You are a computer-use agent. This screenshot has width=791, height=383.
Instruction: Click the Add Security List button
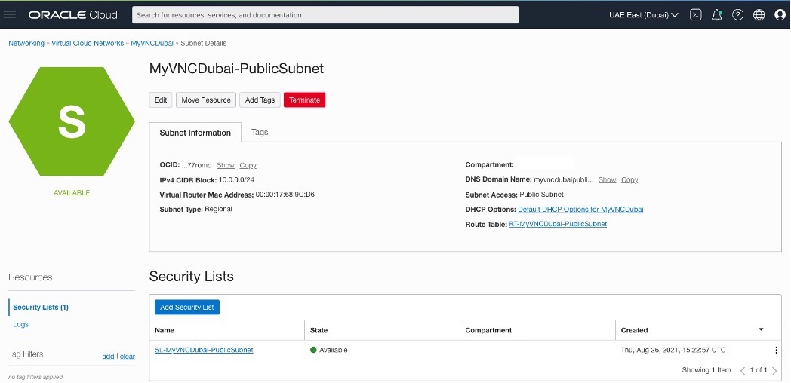187,307
